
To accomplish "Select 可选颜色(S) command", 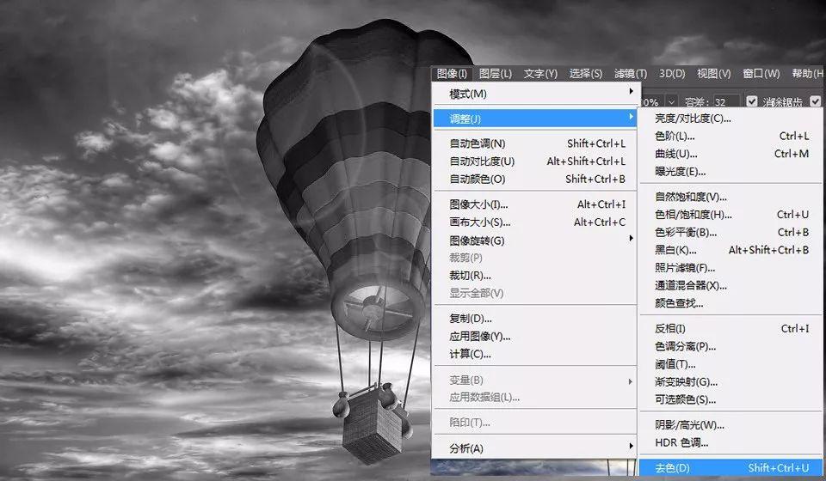I will [731, 399].
